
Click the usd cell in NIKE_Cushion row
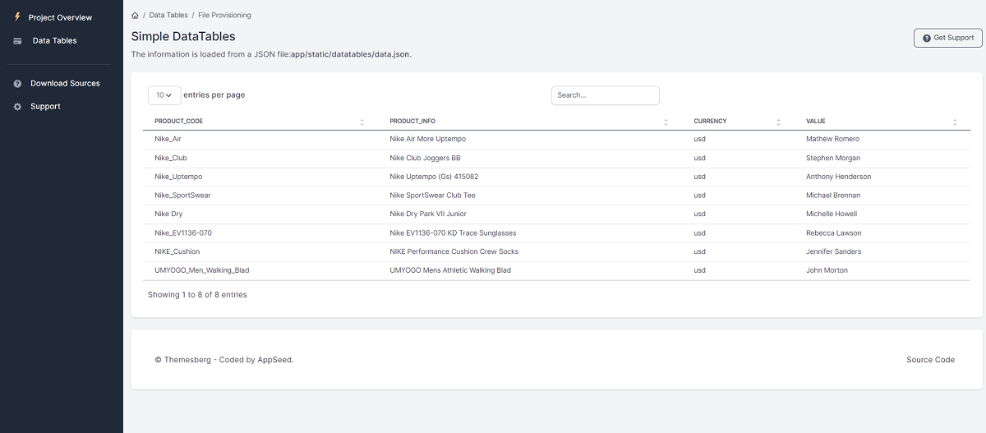pos(699,251)
